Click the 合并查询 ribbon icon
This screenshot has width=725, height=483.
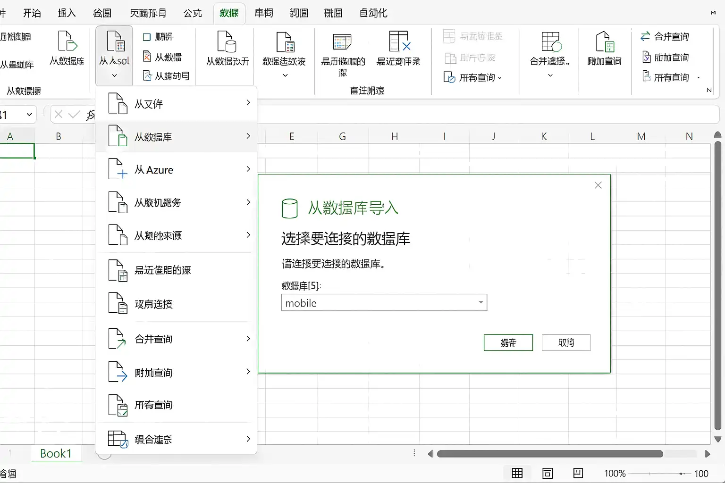[x=645, y=36]
